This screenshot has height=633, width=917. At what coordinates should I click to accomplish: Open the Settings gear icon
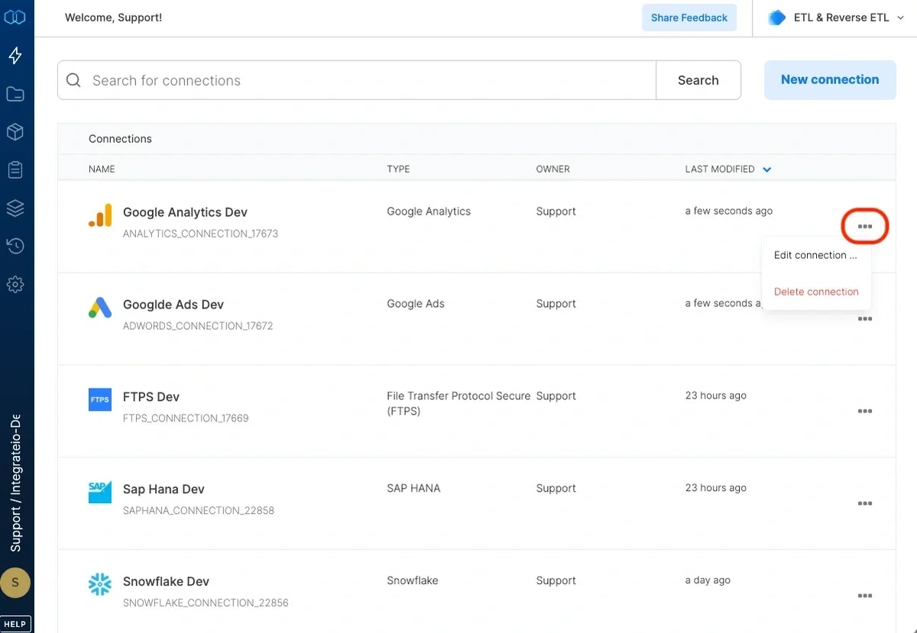(x=16, y=284)
